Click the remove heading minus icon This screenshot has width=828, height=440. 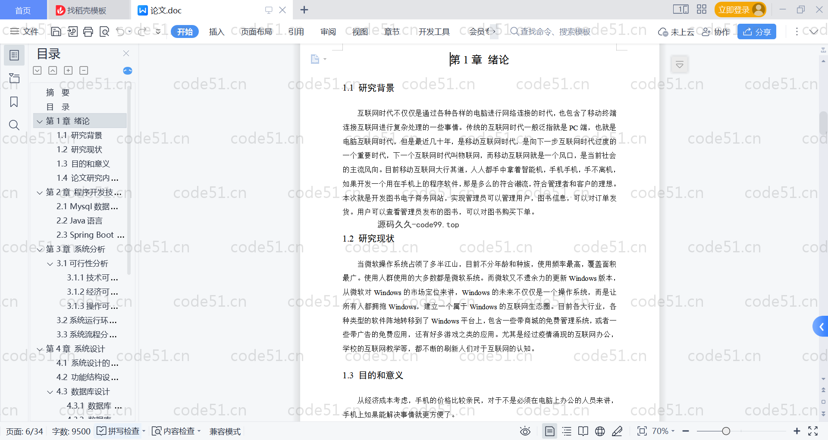(84, 70)
